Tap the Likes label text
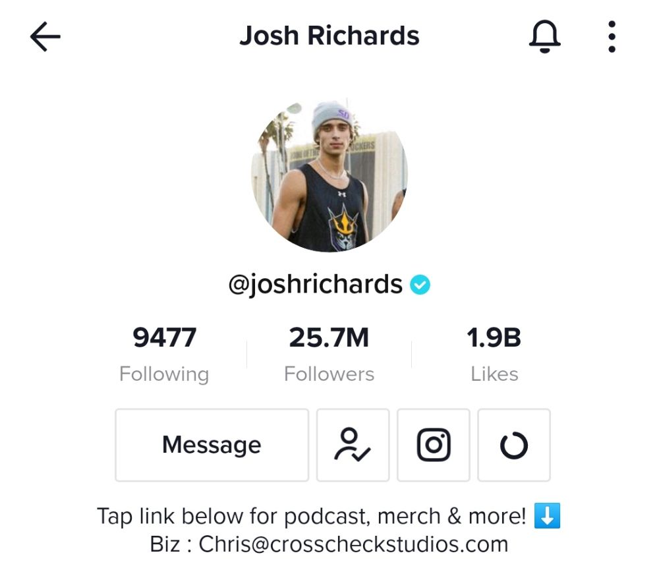 (494, 374)
